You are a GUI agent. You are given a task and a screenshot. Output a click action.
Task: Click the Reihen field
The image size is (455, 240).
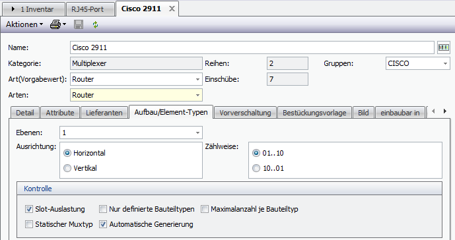[x=287, y=63]
